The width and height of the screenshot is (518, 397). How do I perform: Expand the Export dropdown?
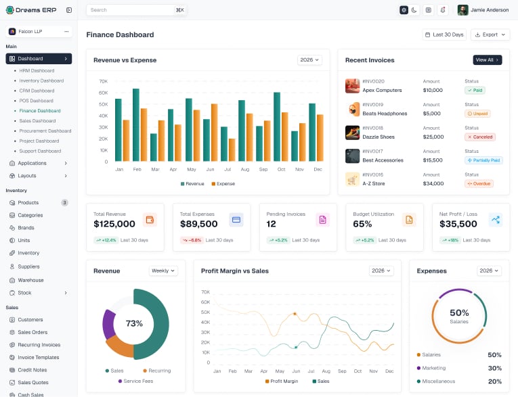pos(490,34)
